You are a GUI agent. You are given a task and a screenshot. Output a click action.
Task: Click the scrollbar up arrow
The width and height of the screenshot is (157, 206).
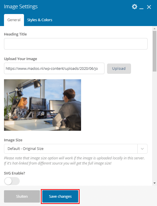(x=154, y=29)
